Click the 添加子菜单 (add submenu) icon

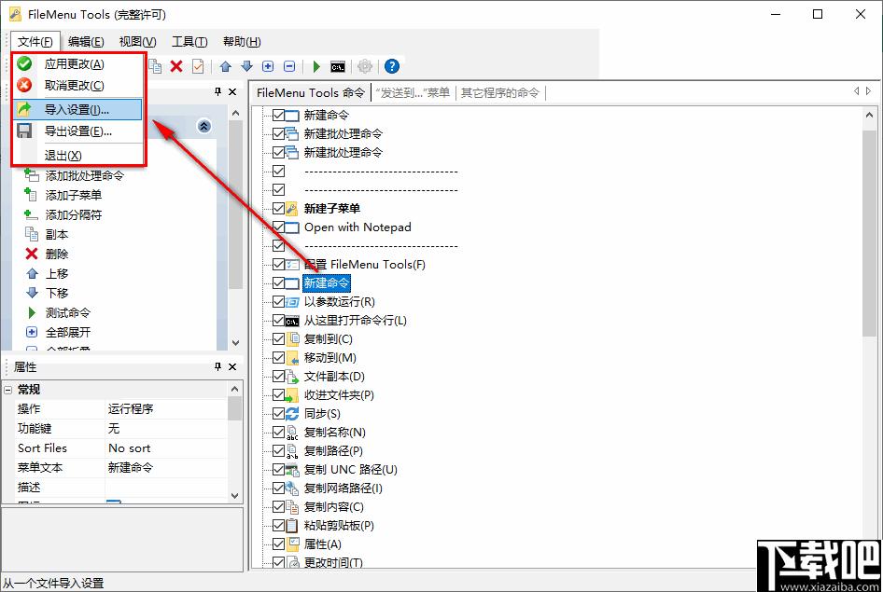[x=31, y=195]
